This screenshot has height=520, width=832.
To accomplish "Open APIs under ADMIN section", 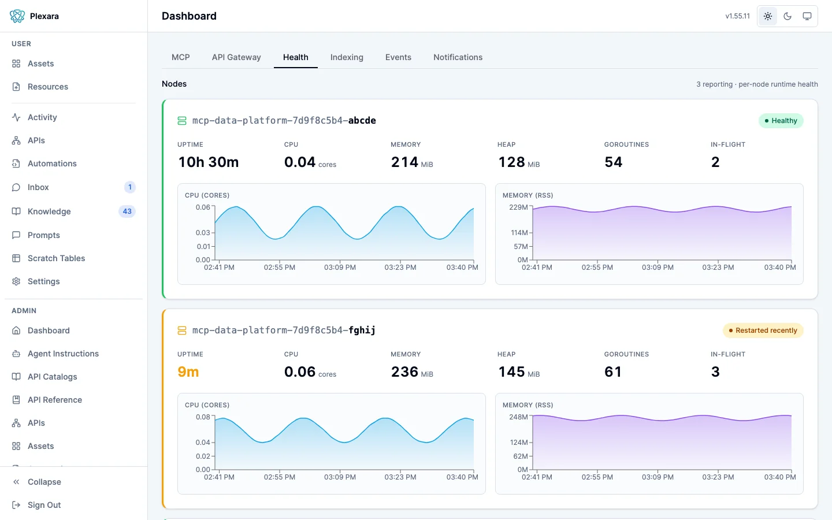I will 73,423.
